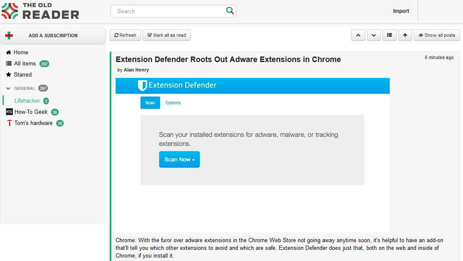This screenshot has height=261, width=463.
Task: Click the red plus subscription icon
Action: (9, 36)
